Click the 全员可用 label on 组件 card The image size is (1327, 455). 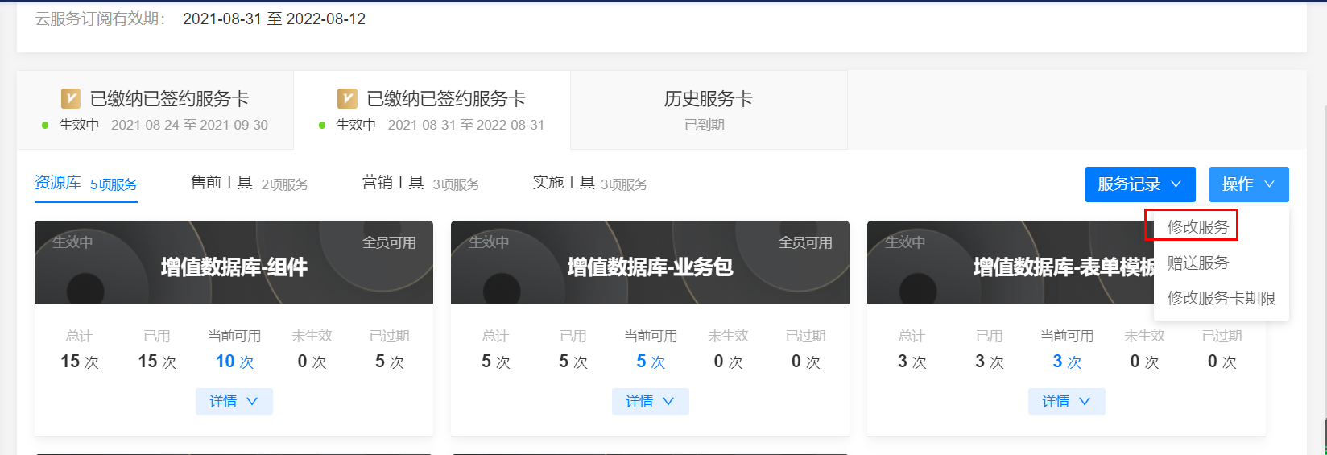(389, 242)
